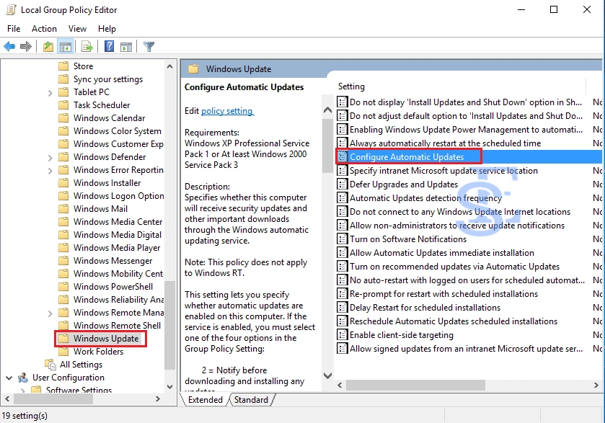Open the Action menu

[44, 29]
